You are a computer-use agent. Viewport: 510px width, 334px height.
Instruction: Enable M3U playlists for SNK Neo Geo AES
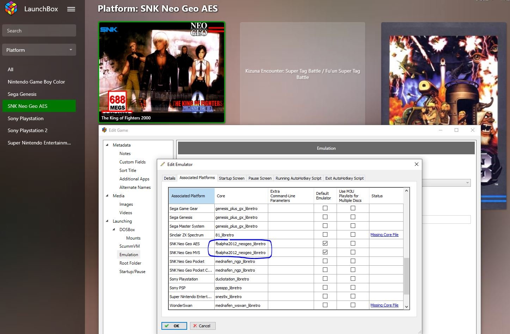pos(353,243)
